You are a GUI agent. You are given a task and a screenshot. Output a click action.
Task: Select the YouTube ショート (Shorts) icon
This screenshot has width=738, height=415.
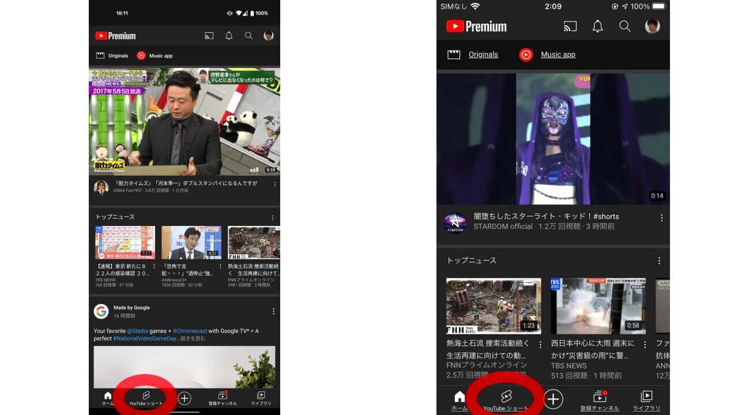(x=506, y=397)
